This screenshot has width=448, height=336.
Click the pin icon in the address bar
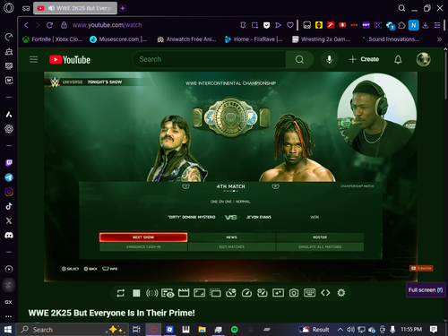click(243, 25)
